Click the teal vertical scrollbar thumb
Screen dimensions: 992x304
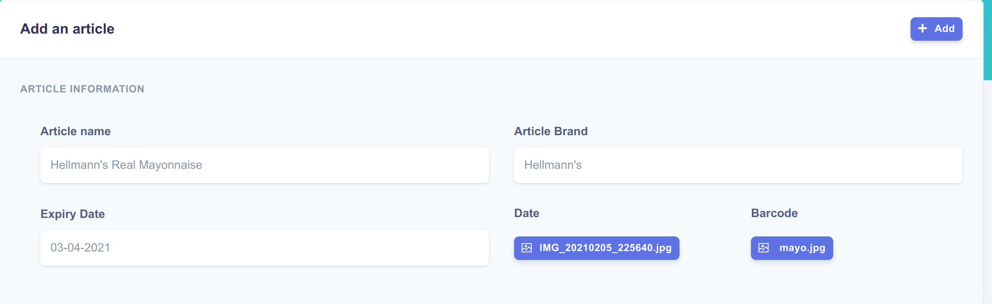point(987,40)
